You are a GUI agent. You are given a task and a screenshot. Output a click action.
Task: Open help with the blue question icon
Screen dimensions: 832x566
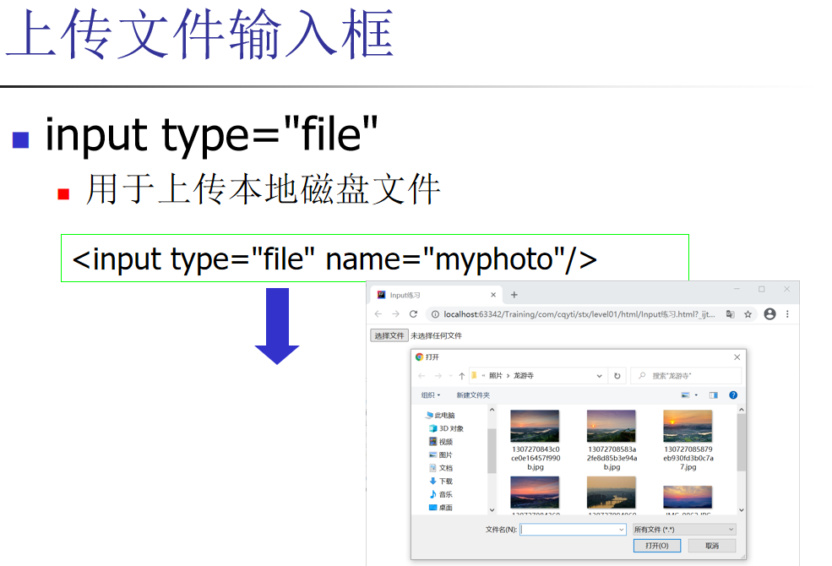click(x=733, y=395)
